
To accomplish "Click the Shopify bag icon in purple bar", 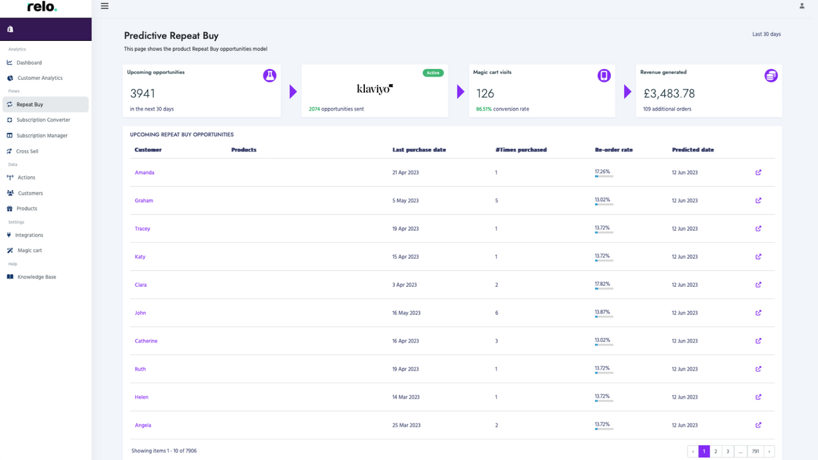I will coord(10,29).
